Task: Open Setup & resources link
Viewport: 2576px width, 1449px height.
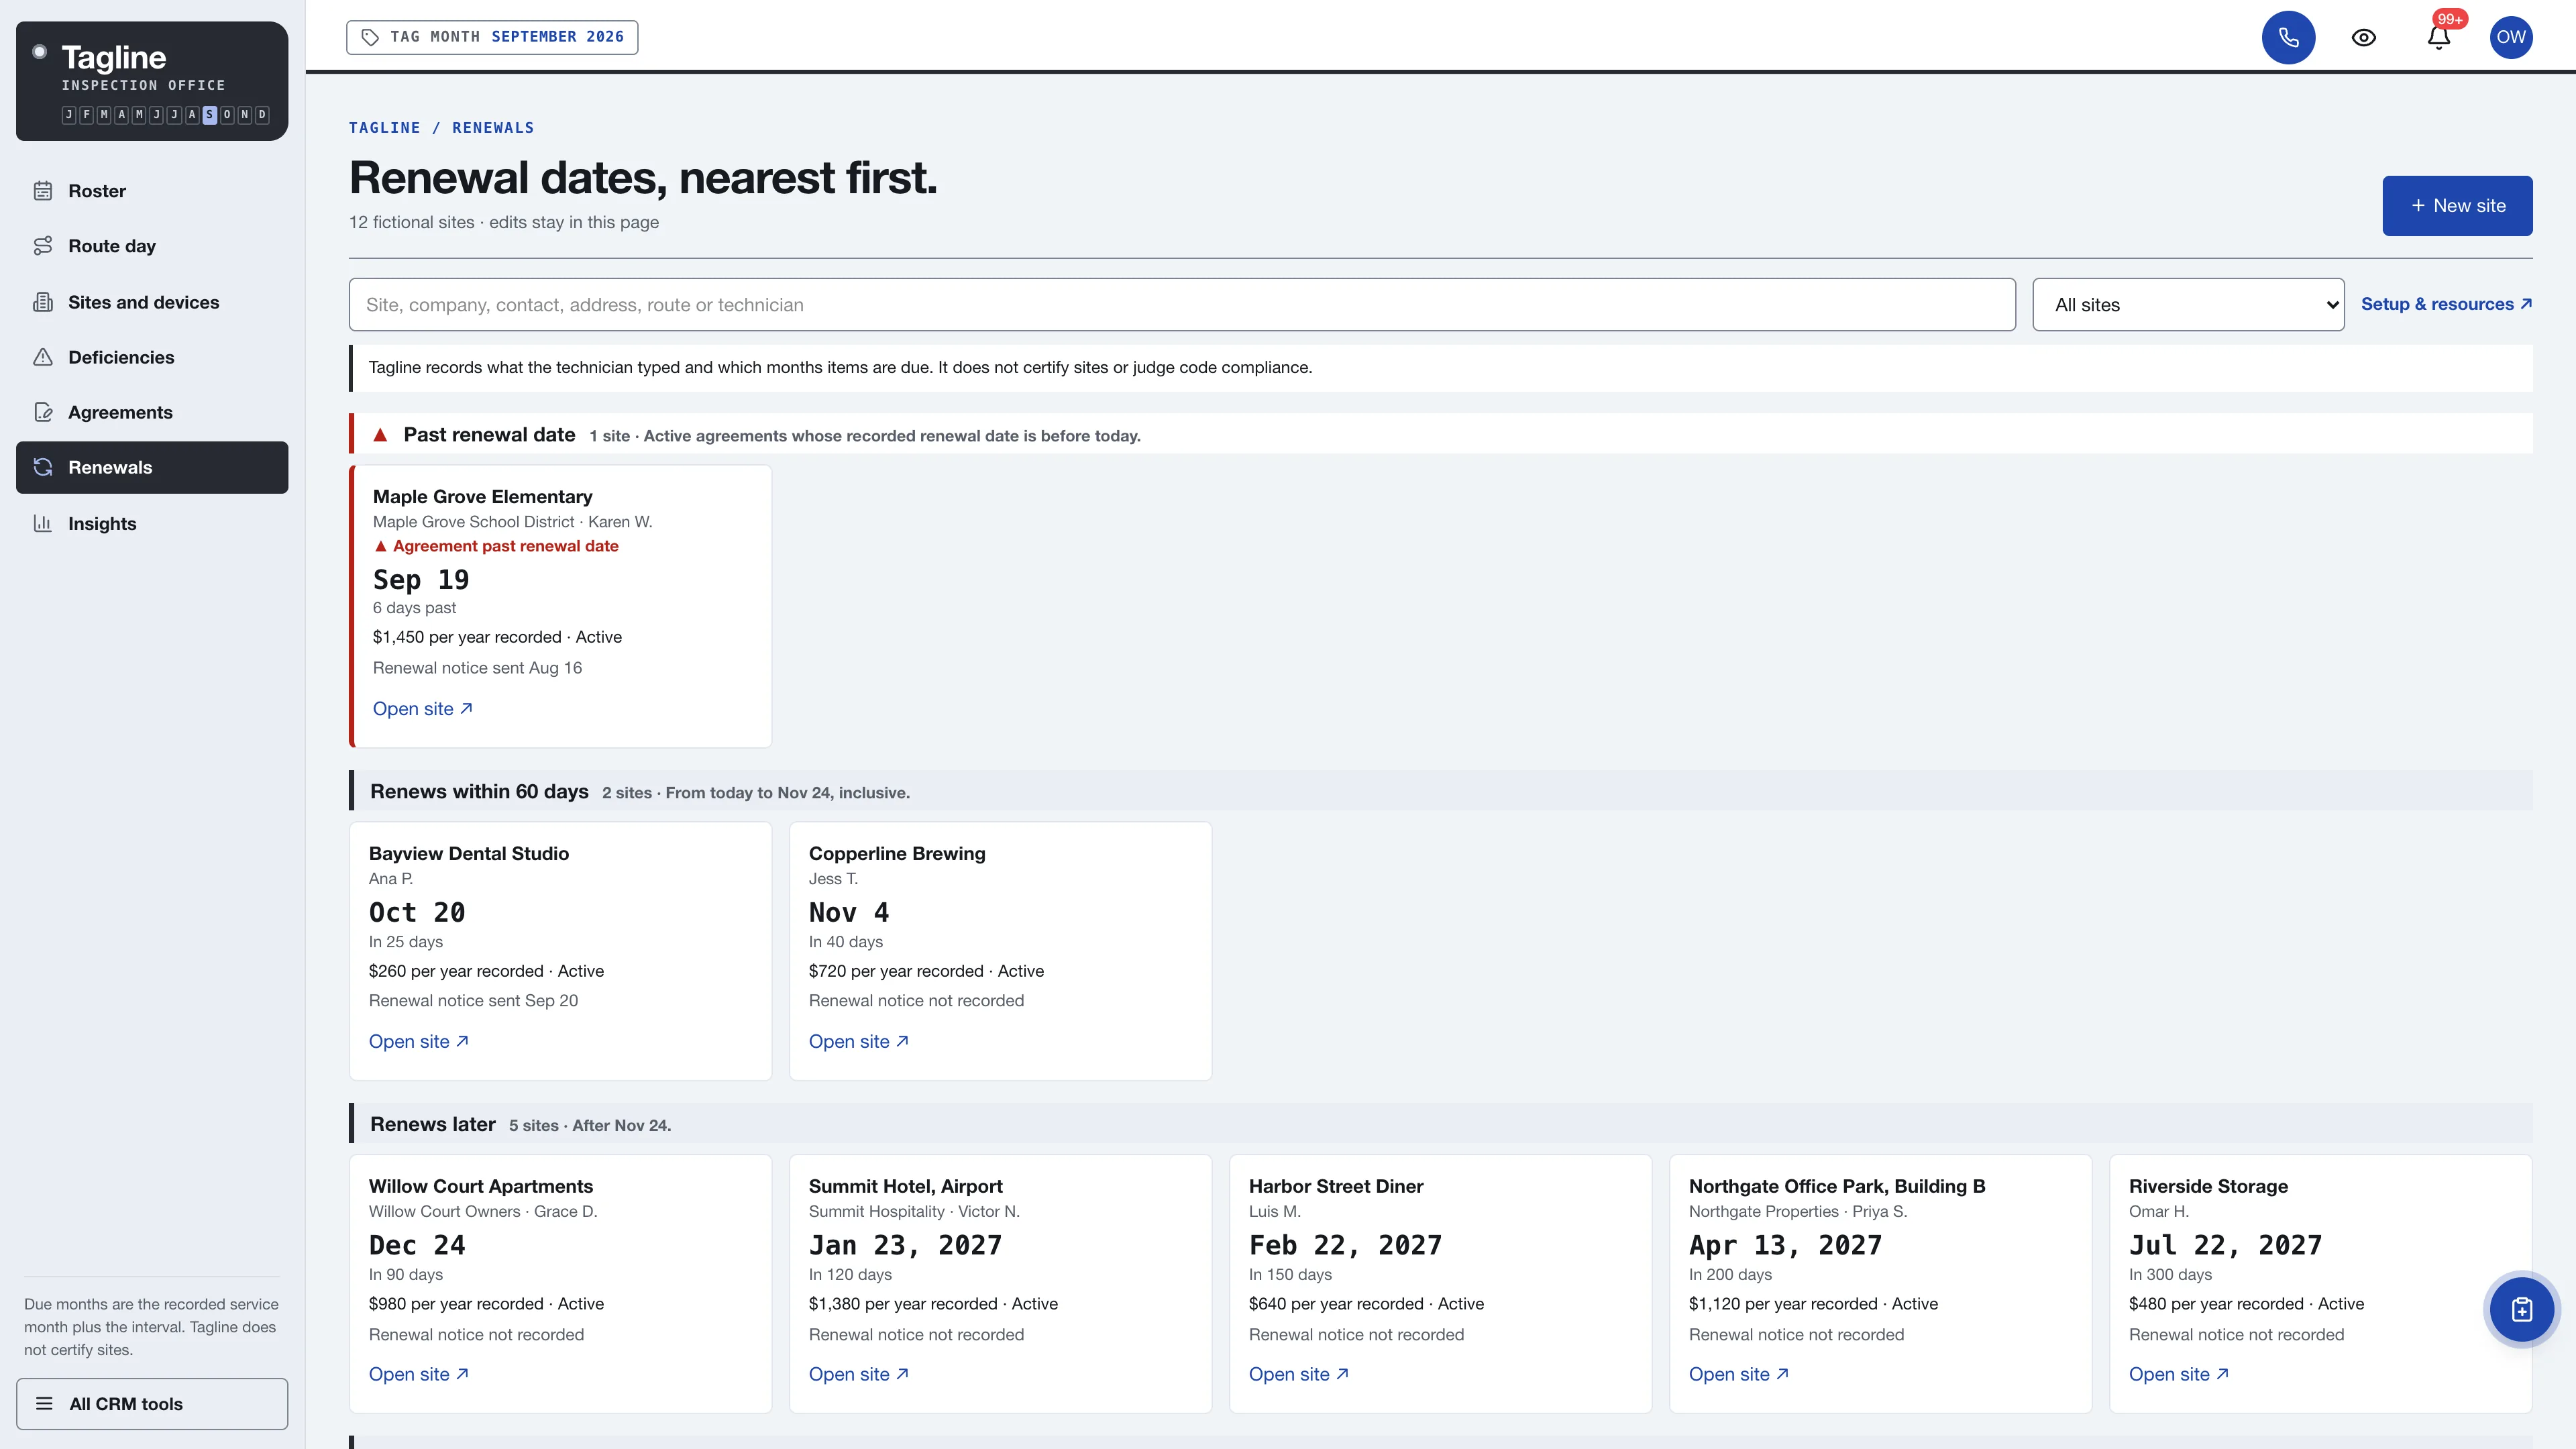Action: [x=2446, y=304]
